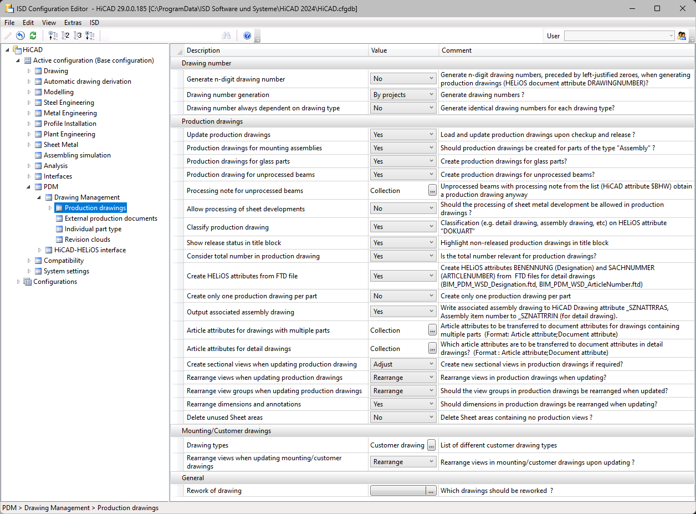Collapse the Drawing Management node
The width and height of the screenshot is (696, 514).
tap(40, 197)
